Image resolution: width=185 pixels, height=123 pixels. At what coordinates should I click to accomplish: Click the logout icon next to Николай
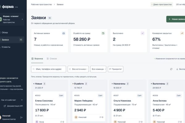[21, 117]
